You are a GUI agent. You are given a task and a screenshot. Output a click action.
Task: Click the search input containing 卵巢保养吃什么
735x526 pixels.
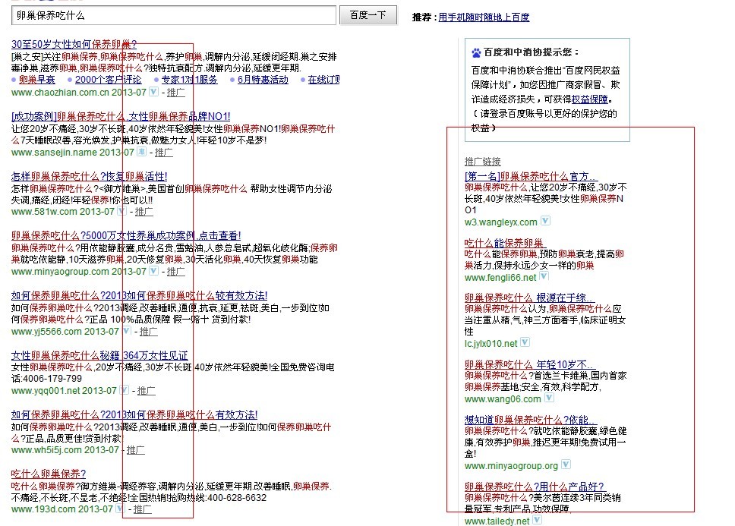coord(173,15)
